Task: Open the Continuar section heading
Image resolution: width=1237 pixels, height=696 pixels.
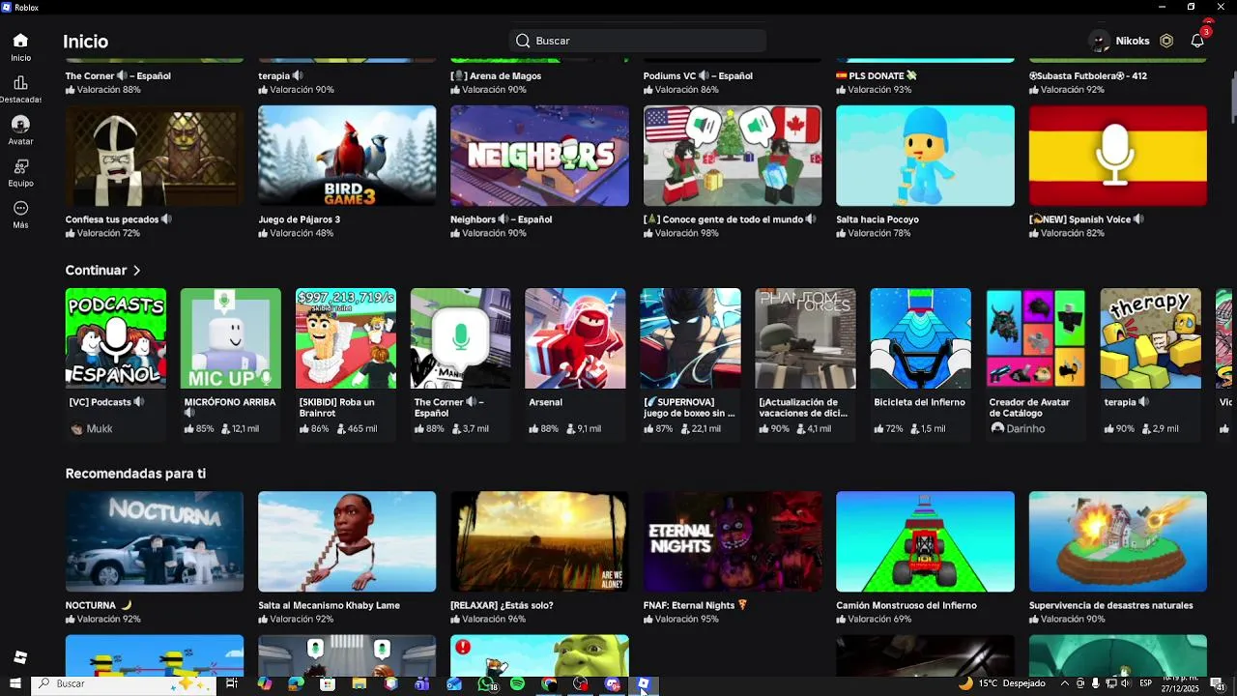Action: (96, 271)
